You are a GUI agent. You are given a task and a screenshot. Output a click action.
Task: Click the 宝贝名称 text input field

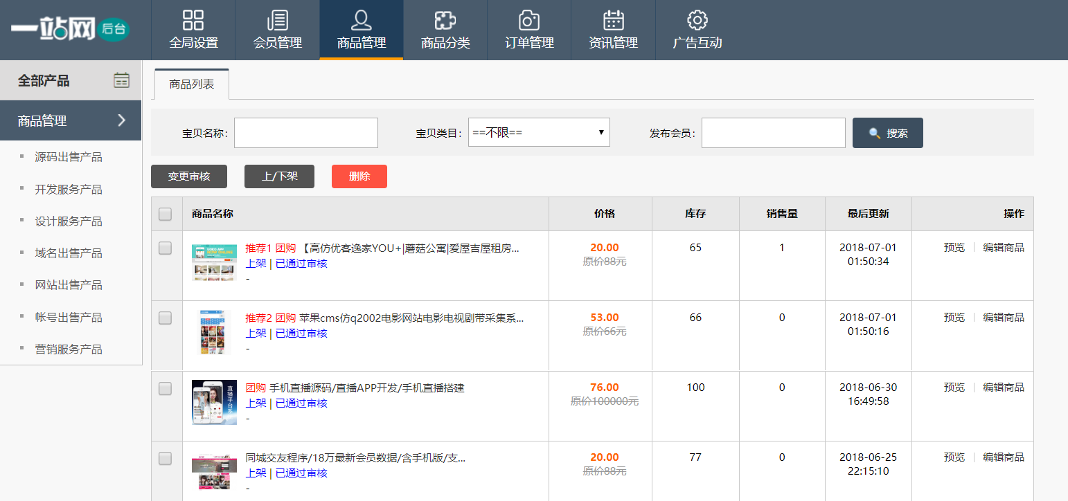pos(305,133)
